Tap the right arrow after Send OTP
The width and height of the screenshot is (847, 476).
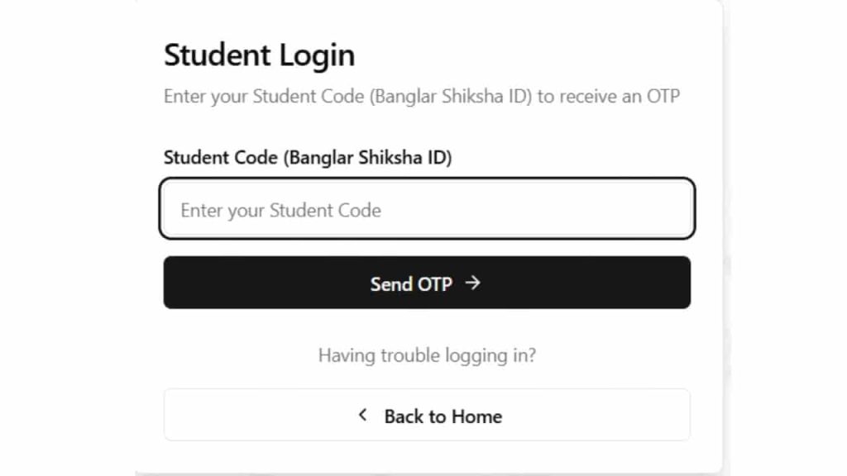tap(472, 283)
